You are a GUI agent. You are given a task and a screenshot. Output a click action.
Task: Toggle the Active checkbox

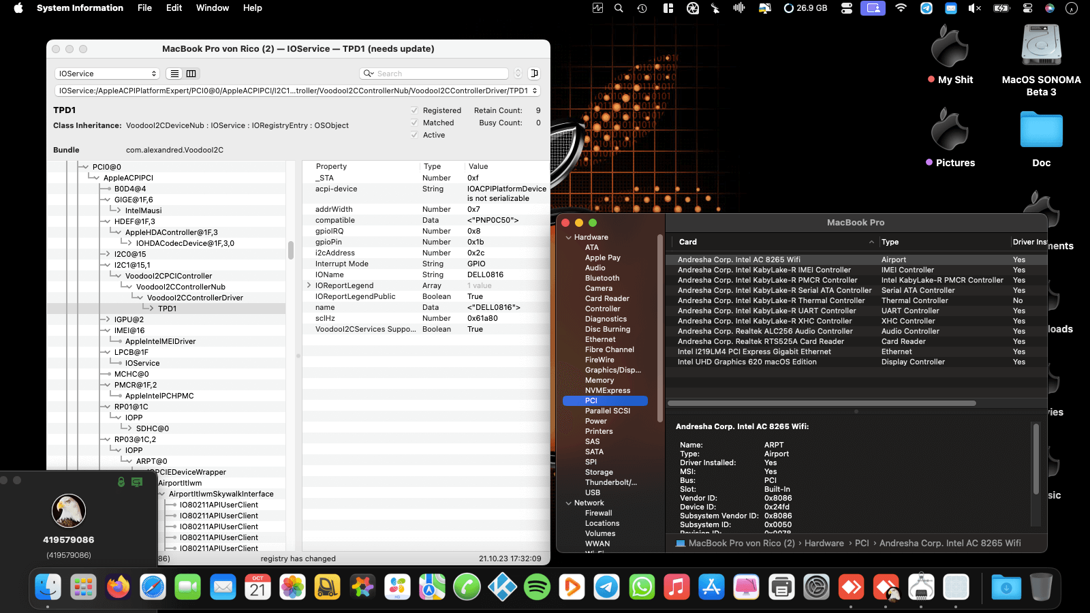(414, 135)
